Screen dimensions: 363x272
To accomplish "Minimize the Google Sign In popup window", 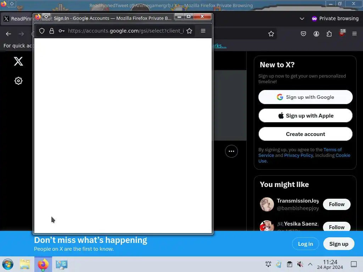I will coord(179,16).
